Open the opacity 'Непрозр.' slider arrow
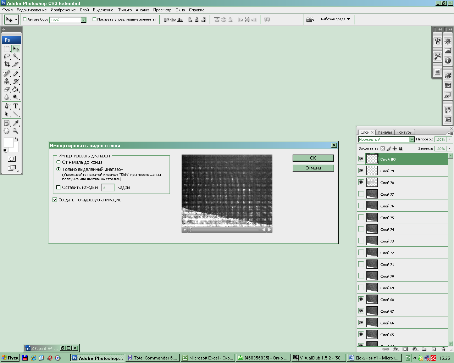This screenshot has width=454, height=363. [x=449, y=139]
